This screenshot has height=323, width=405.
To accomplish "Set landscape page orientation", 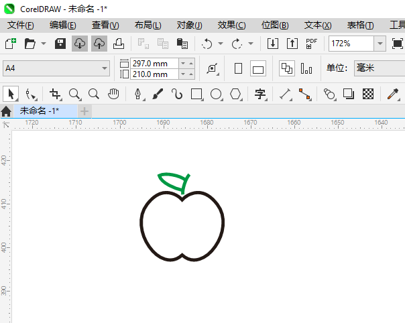I will point(258,68).
